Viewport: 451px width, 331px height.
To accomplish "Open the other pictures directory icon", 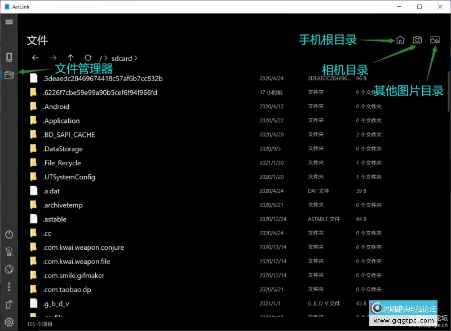I will (x=434, y=40).
